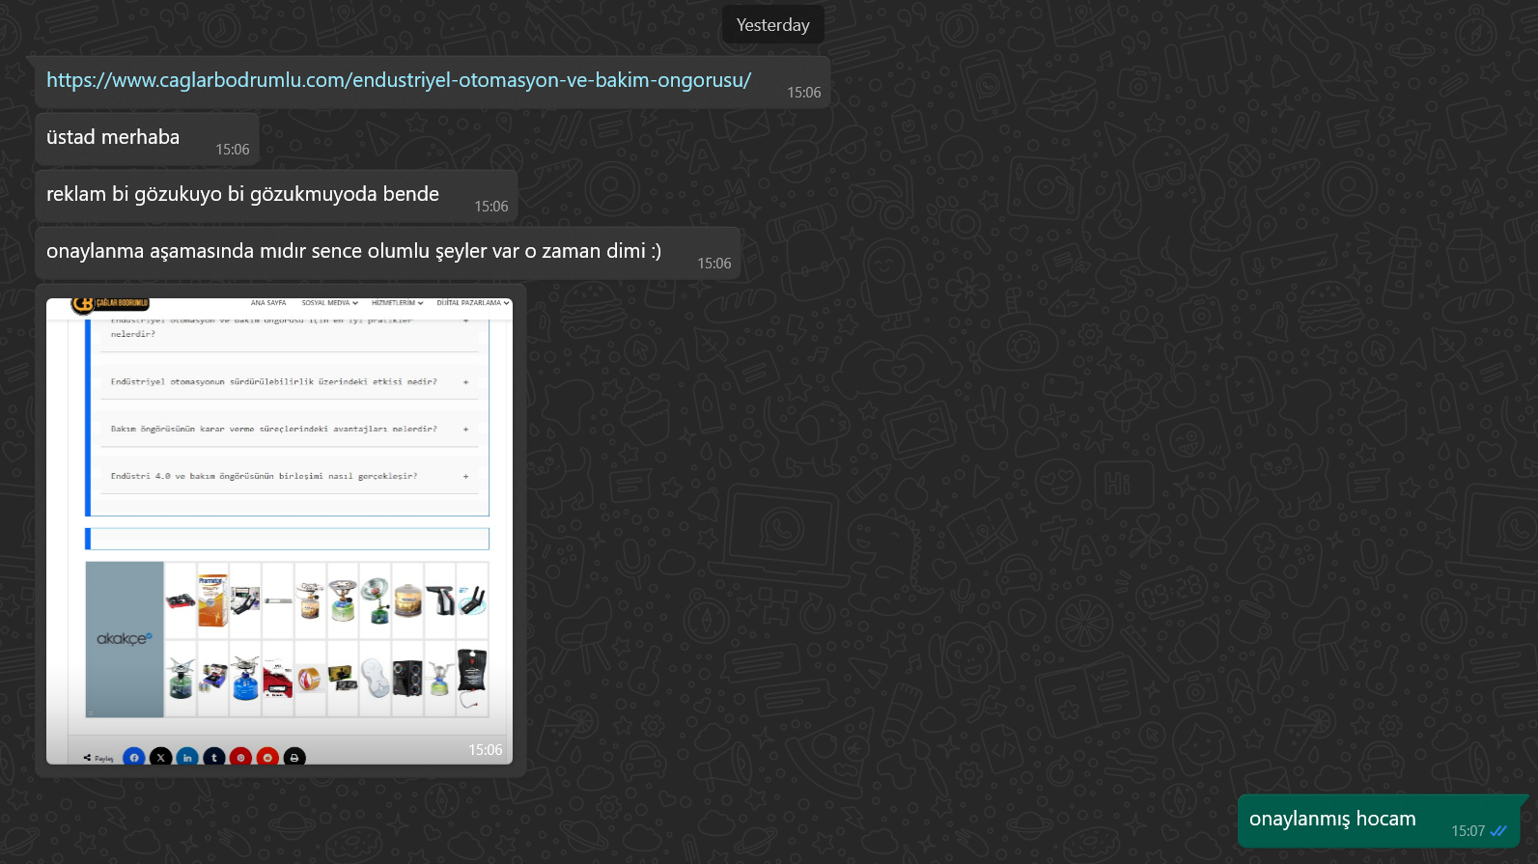Viewport: 1538px width, 864px height.
Task: Click the Reddit share icon in screenshot
Action: 267,758
